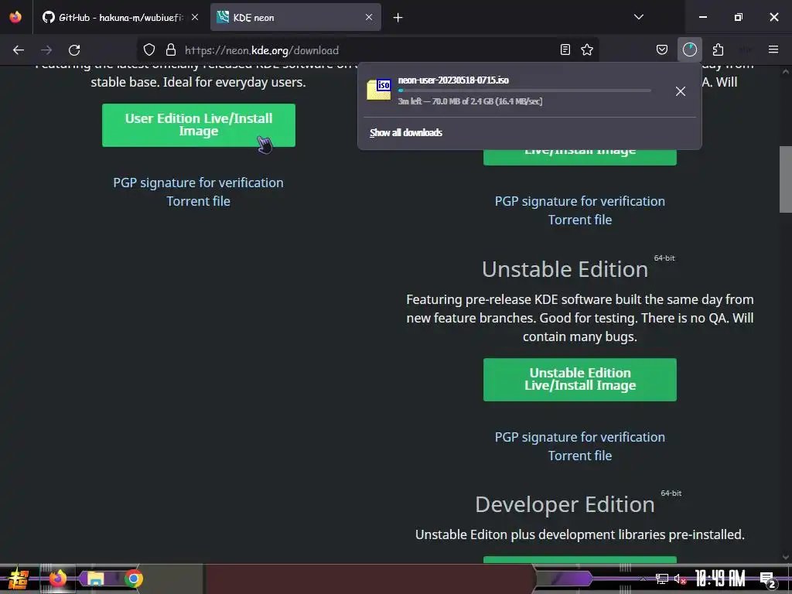Click the ISO download progress bar
The height and width of the screenshot is (594, 792).
point(524,91)
